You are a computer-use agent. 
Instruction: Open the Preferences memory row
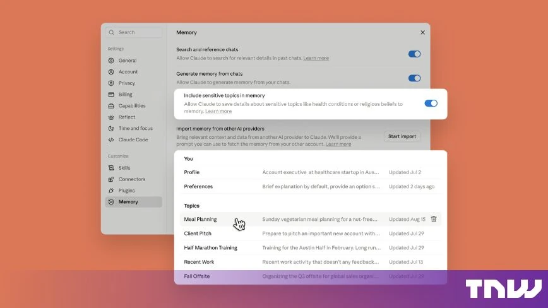[x=311, y=186]
